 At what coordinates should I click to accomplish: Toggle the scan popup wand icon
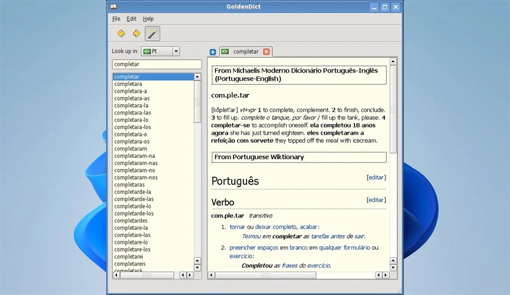[x=153, y=34]
